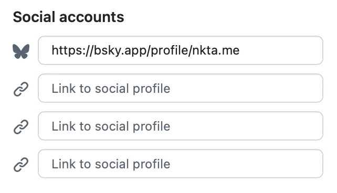This screenshot has width=337, height=193.
Task: Click the link icon beside the bottom field
Action: (21, 165)
